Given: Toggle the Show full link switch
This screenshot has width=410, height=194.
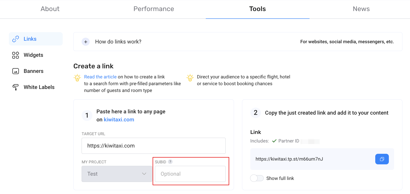Looking at the screenshot, I should [x=257, y=178].
